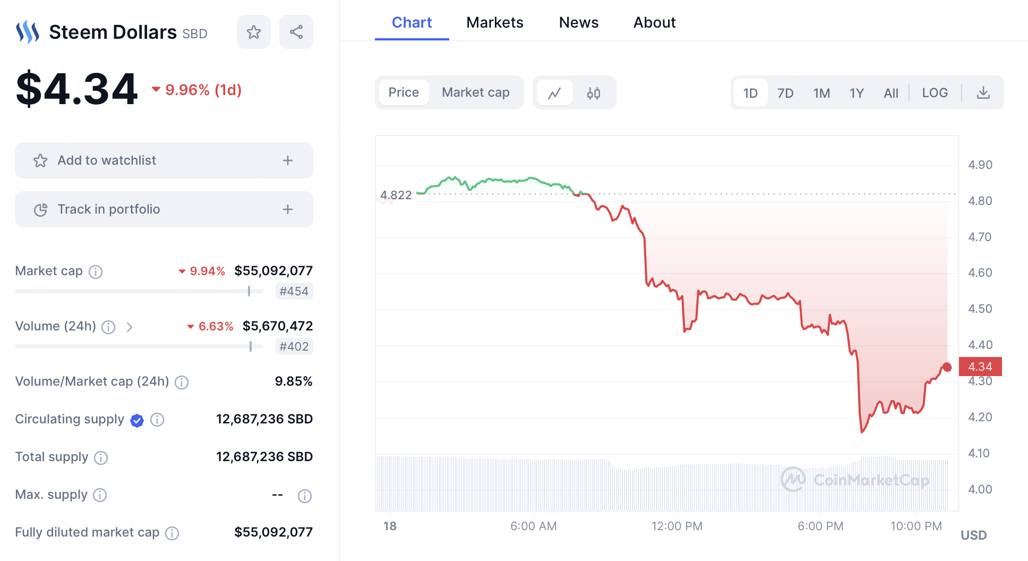Click the share icon button
1028x561 pixels.
[x=296, y=32]
